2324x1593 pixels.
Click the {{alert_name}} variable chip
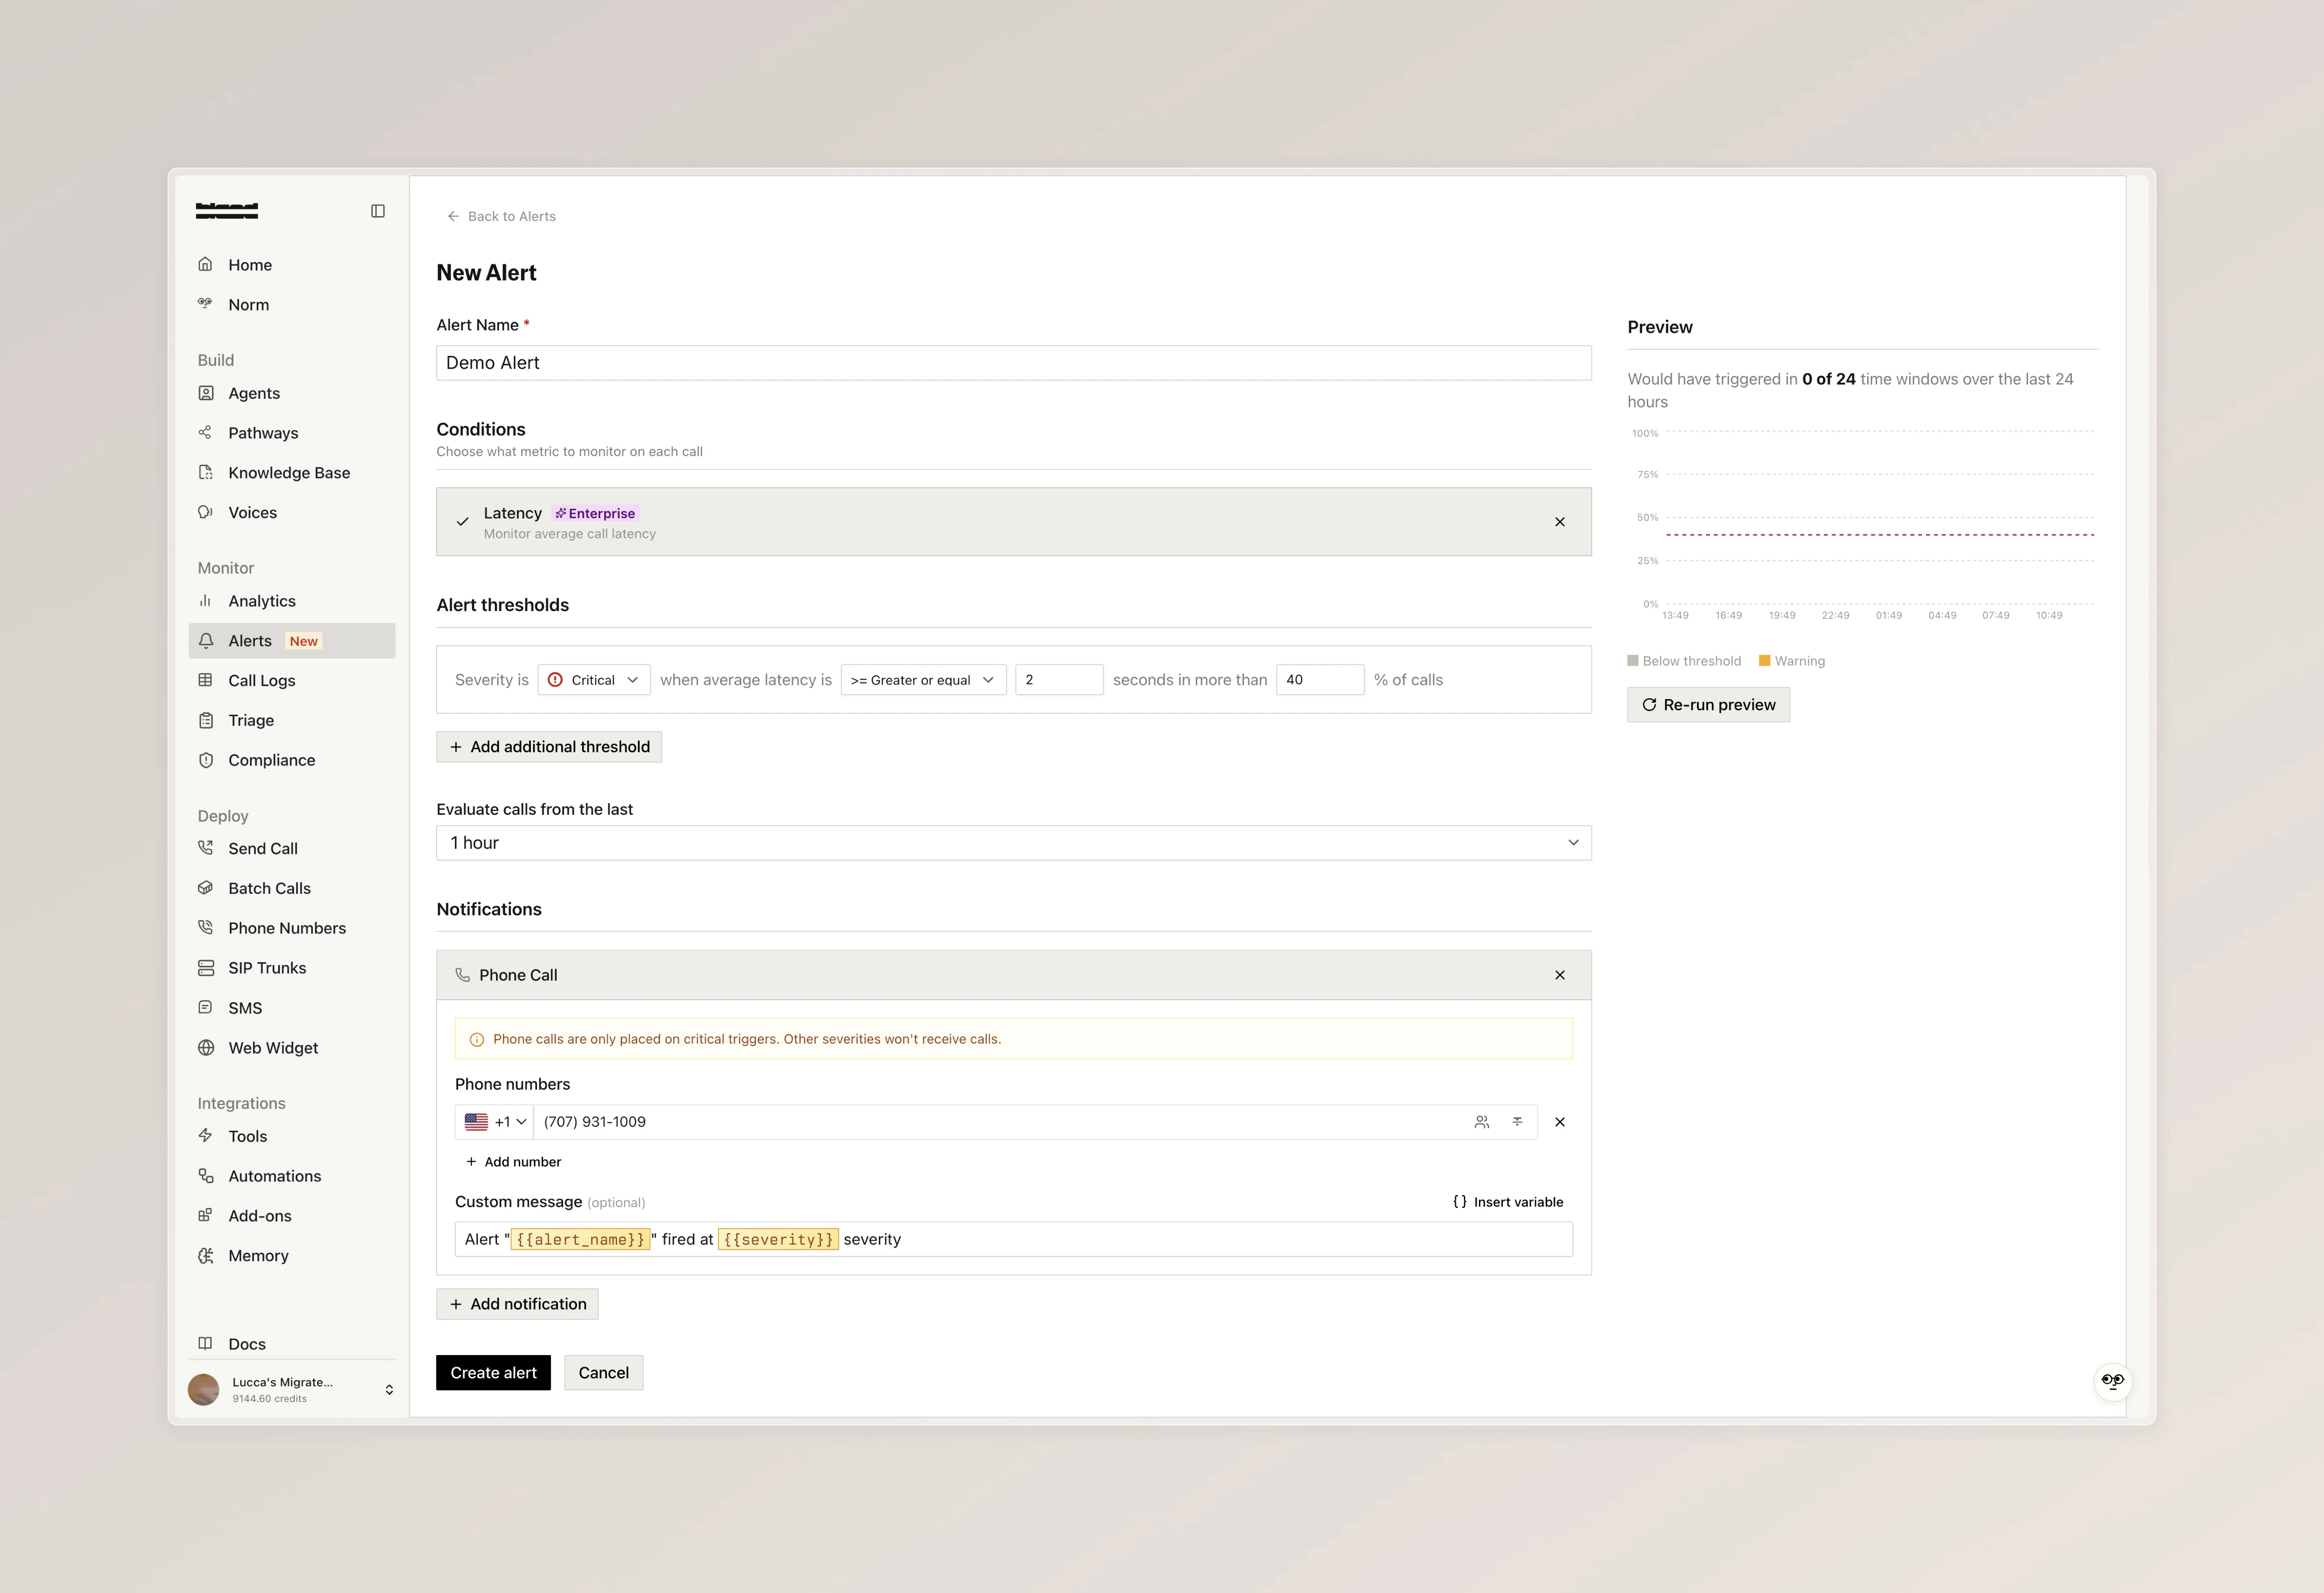[x=581, y=1240]
